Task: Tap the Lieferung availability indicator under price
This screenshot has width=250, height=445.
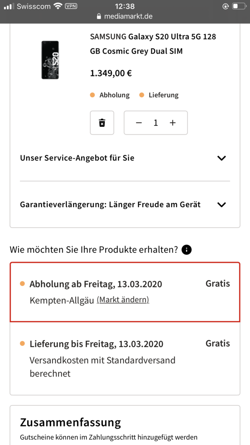Action: pyautogui.click(x=159, y=95)
